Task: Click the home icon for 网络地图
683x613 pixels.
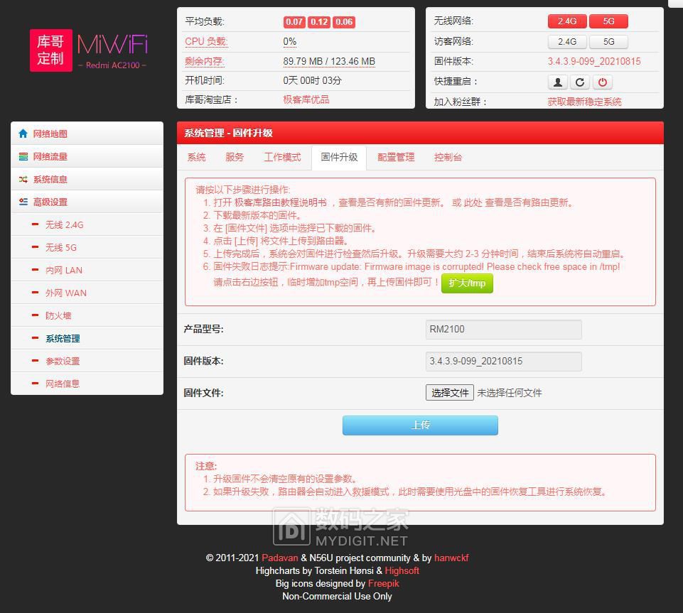Action: point(23,134)
